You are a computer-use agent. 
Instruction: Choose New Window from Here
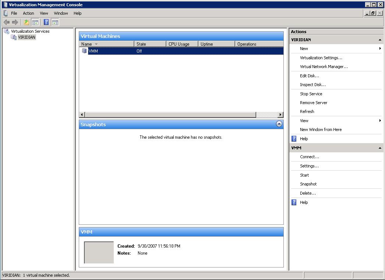click(x=321, y=129)
